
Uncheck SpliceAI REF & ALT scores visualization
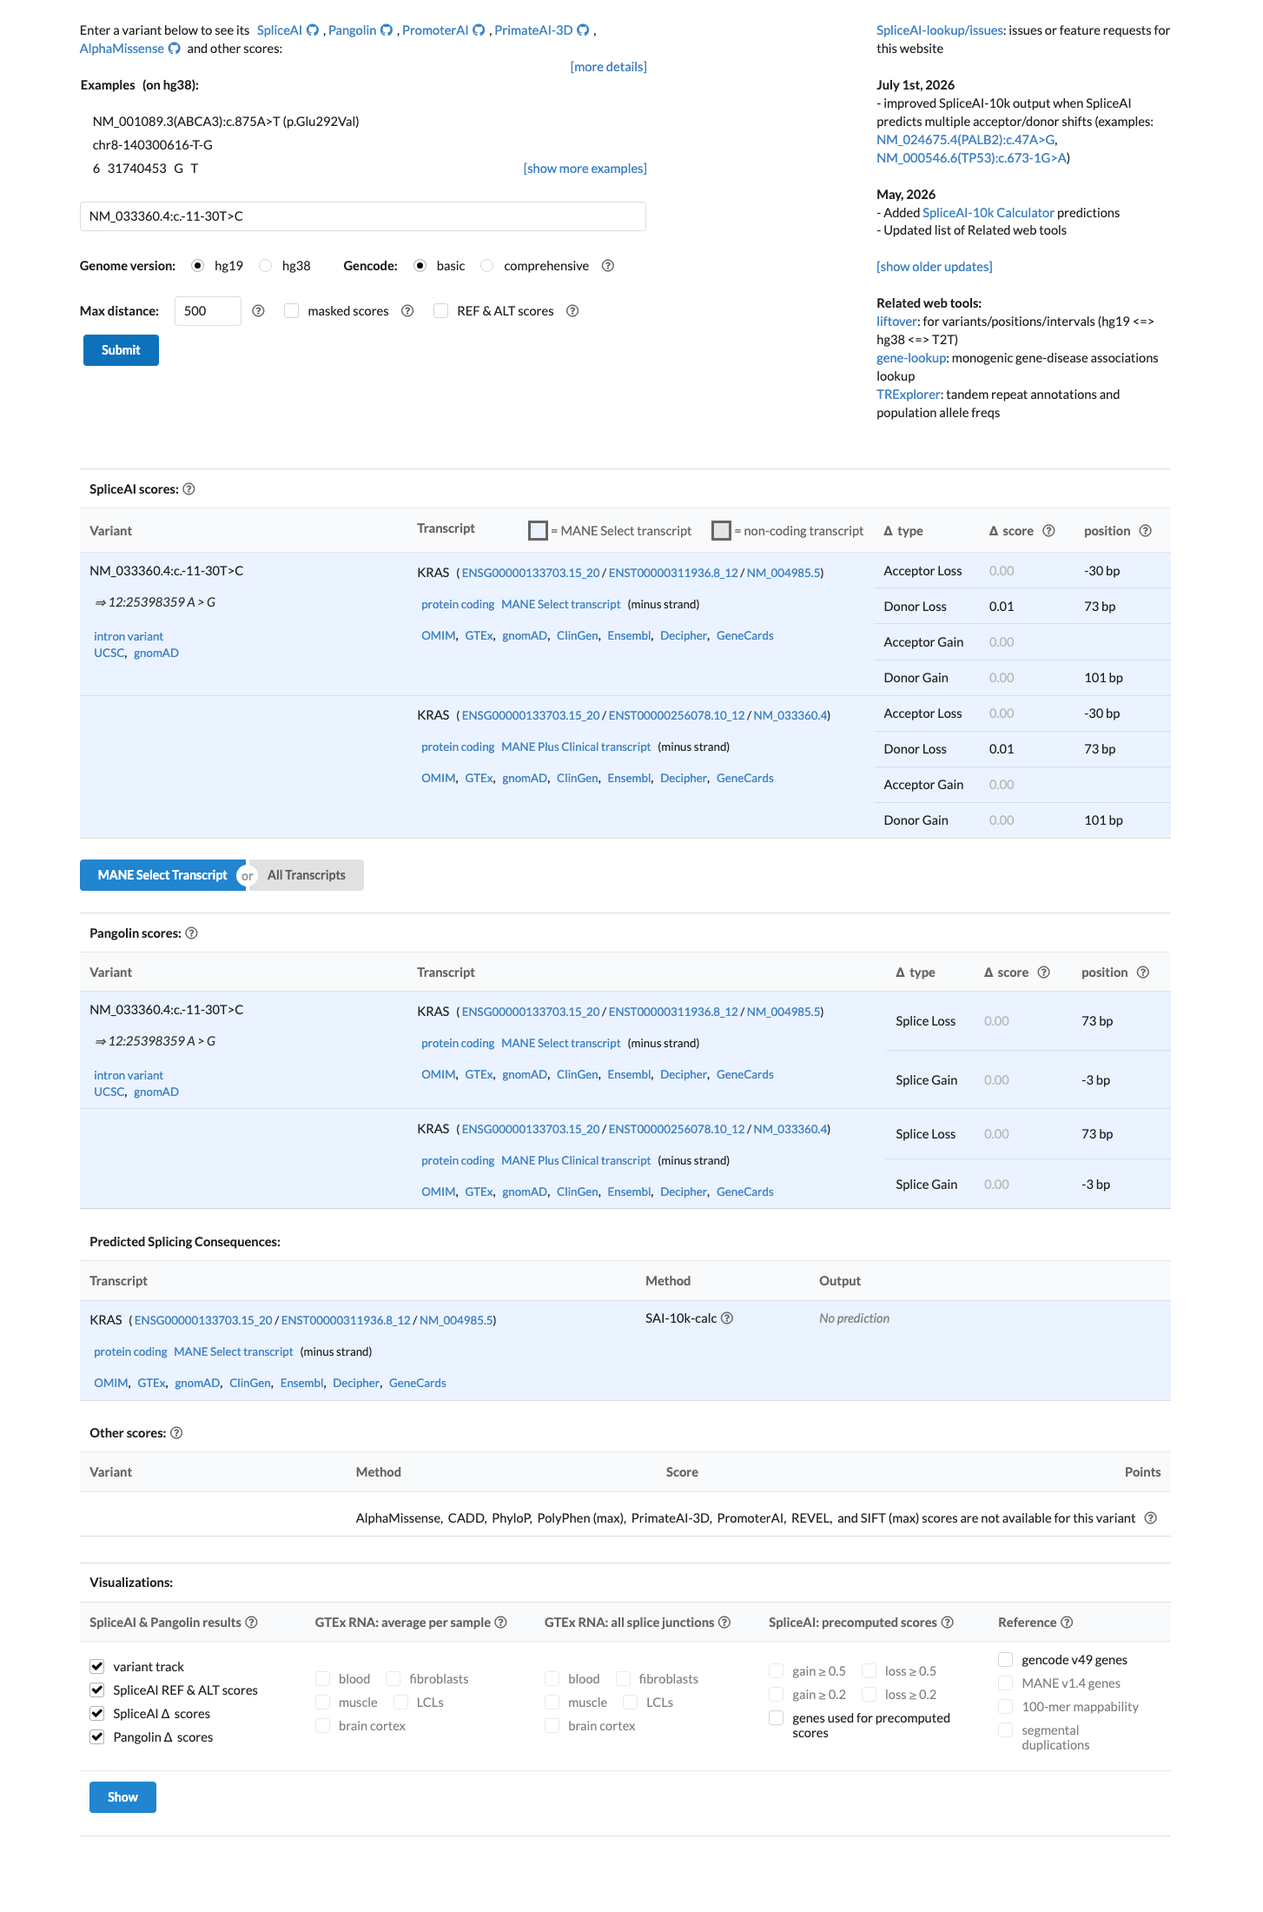[x=97, y=1690]
